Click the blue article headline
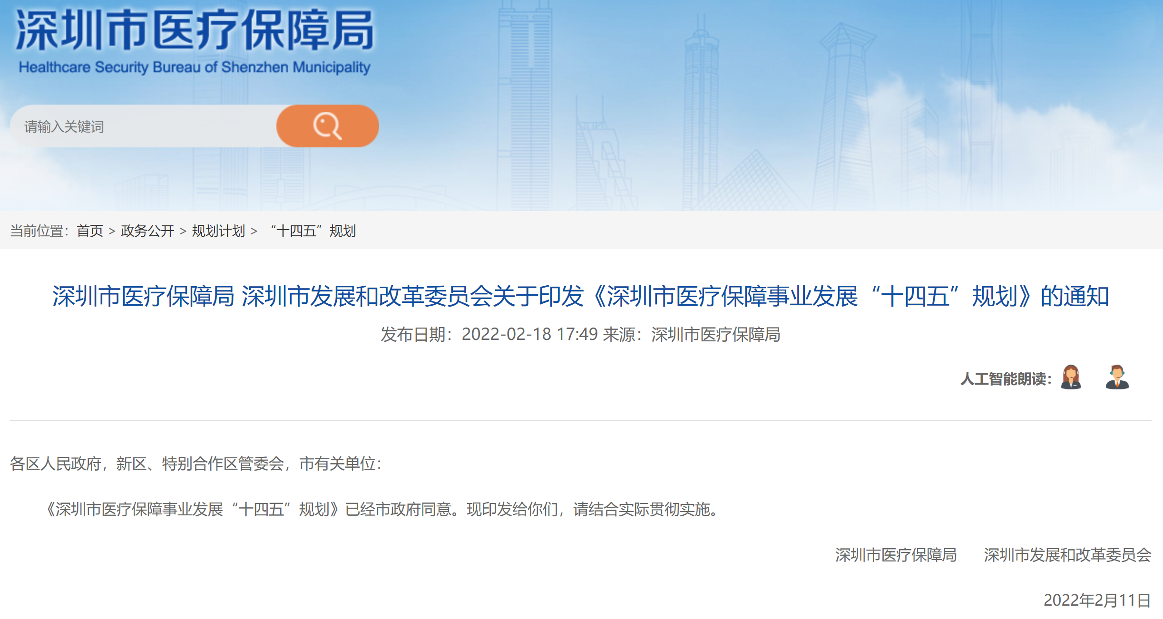This screenshot has height=619, width=1163. (580, 296)
